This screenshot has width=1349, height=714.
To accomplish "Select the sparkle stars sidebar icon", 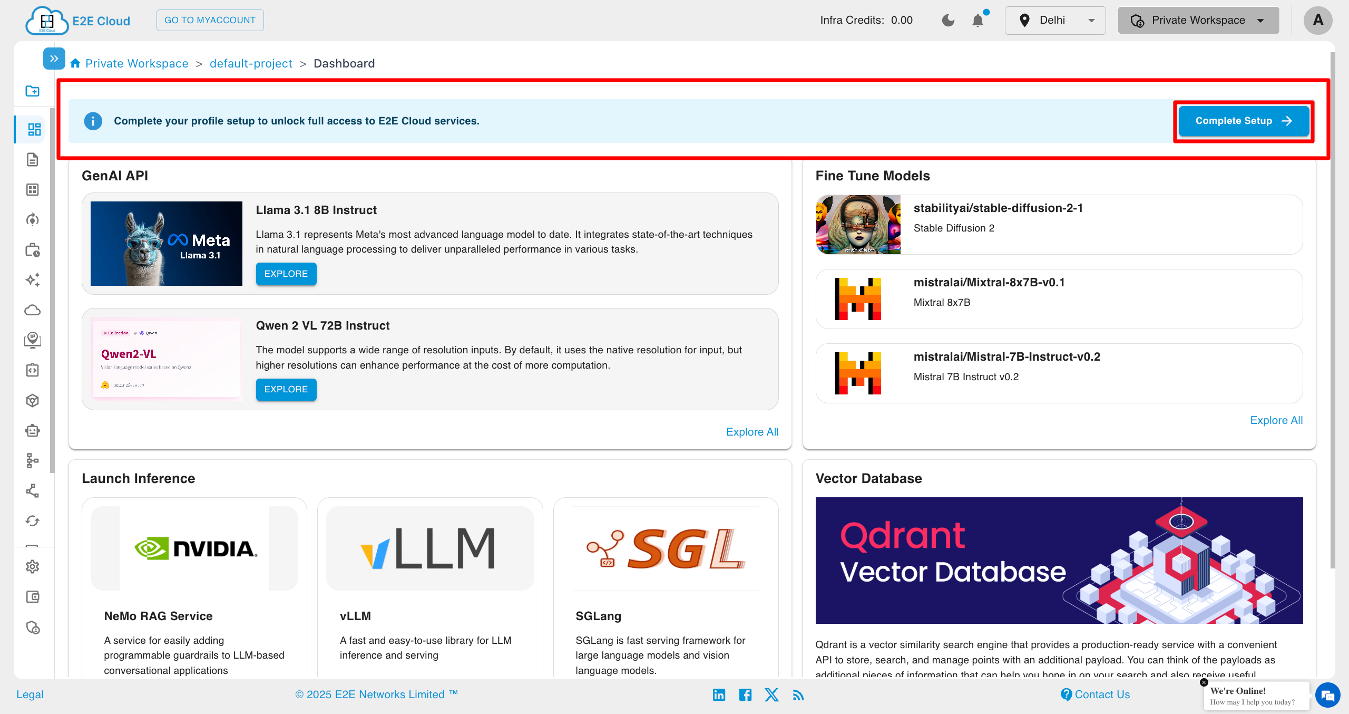I will tap(33, 280).
